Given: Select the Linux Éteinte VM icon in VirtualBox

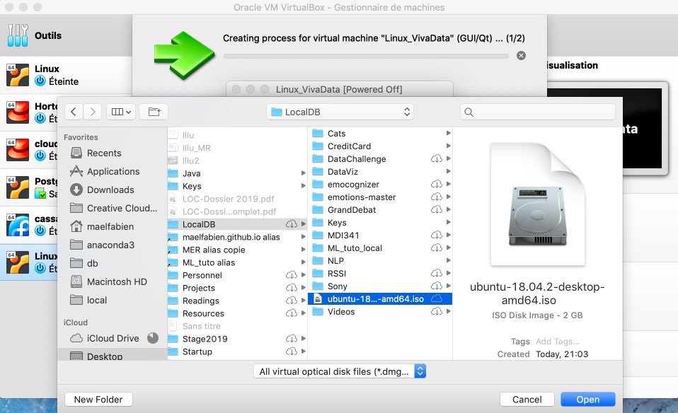Looking at the screenshot, I should (x=18, y=75).
